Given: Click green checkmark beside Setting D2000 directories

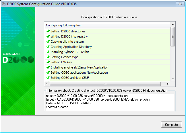Looking at the screenshot, I should tap(48, 31).
